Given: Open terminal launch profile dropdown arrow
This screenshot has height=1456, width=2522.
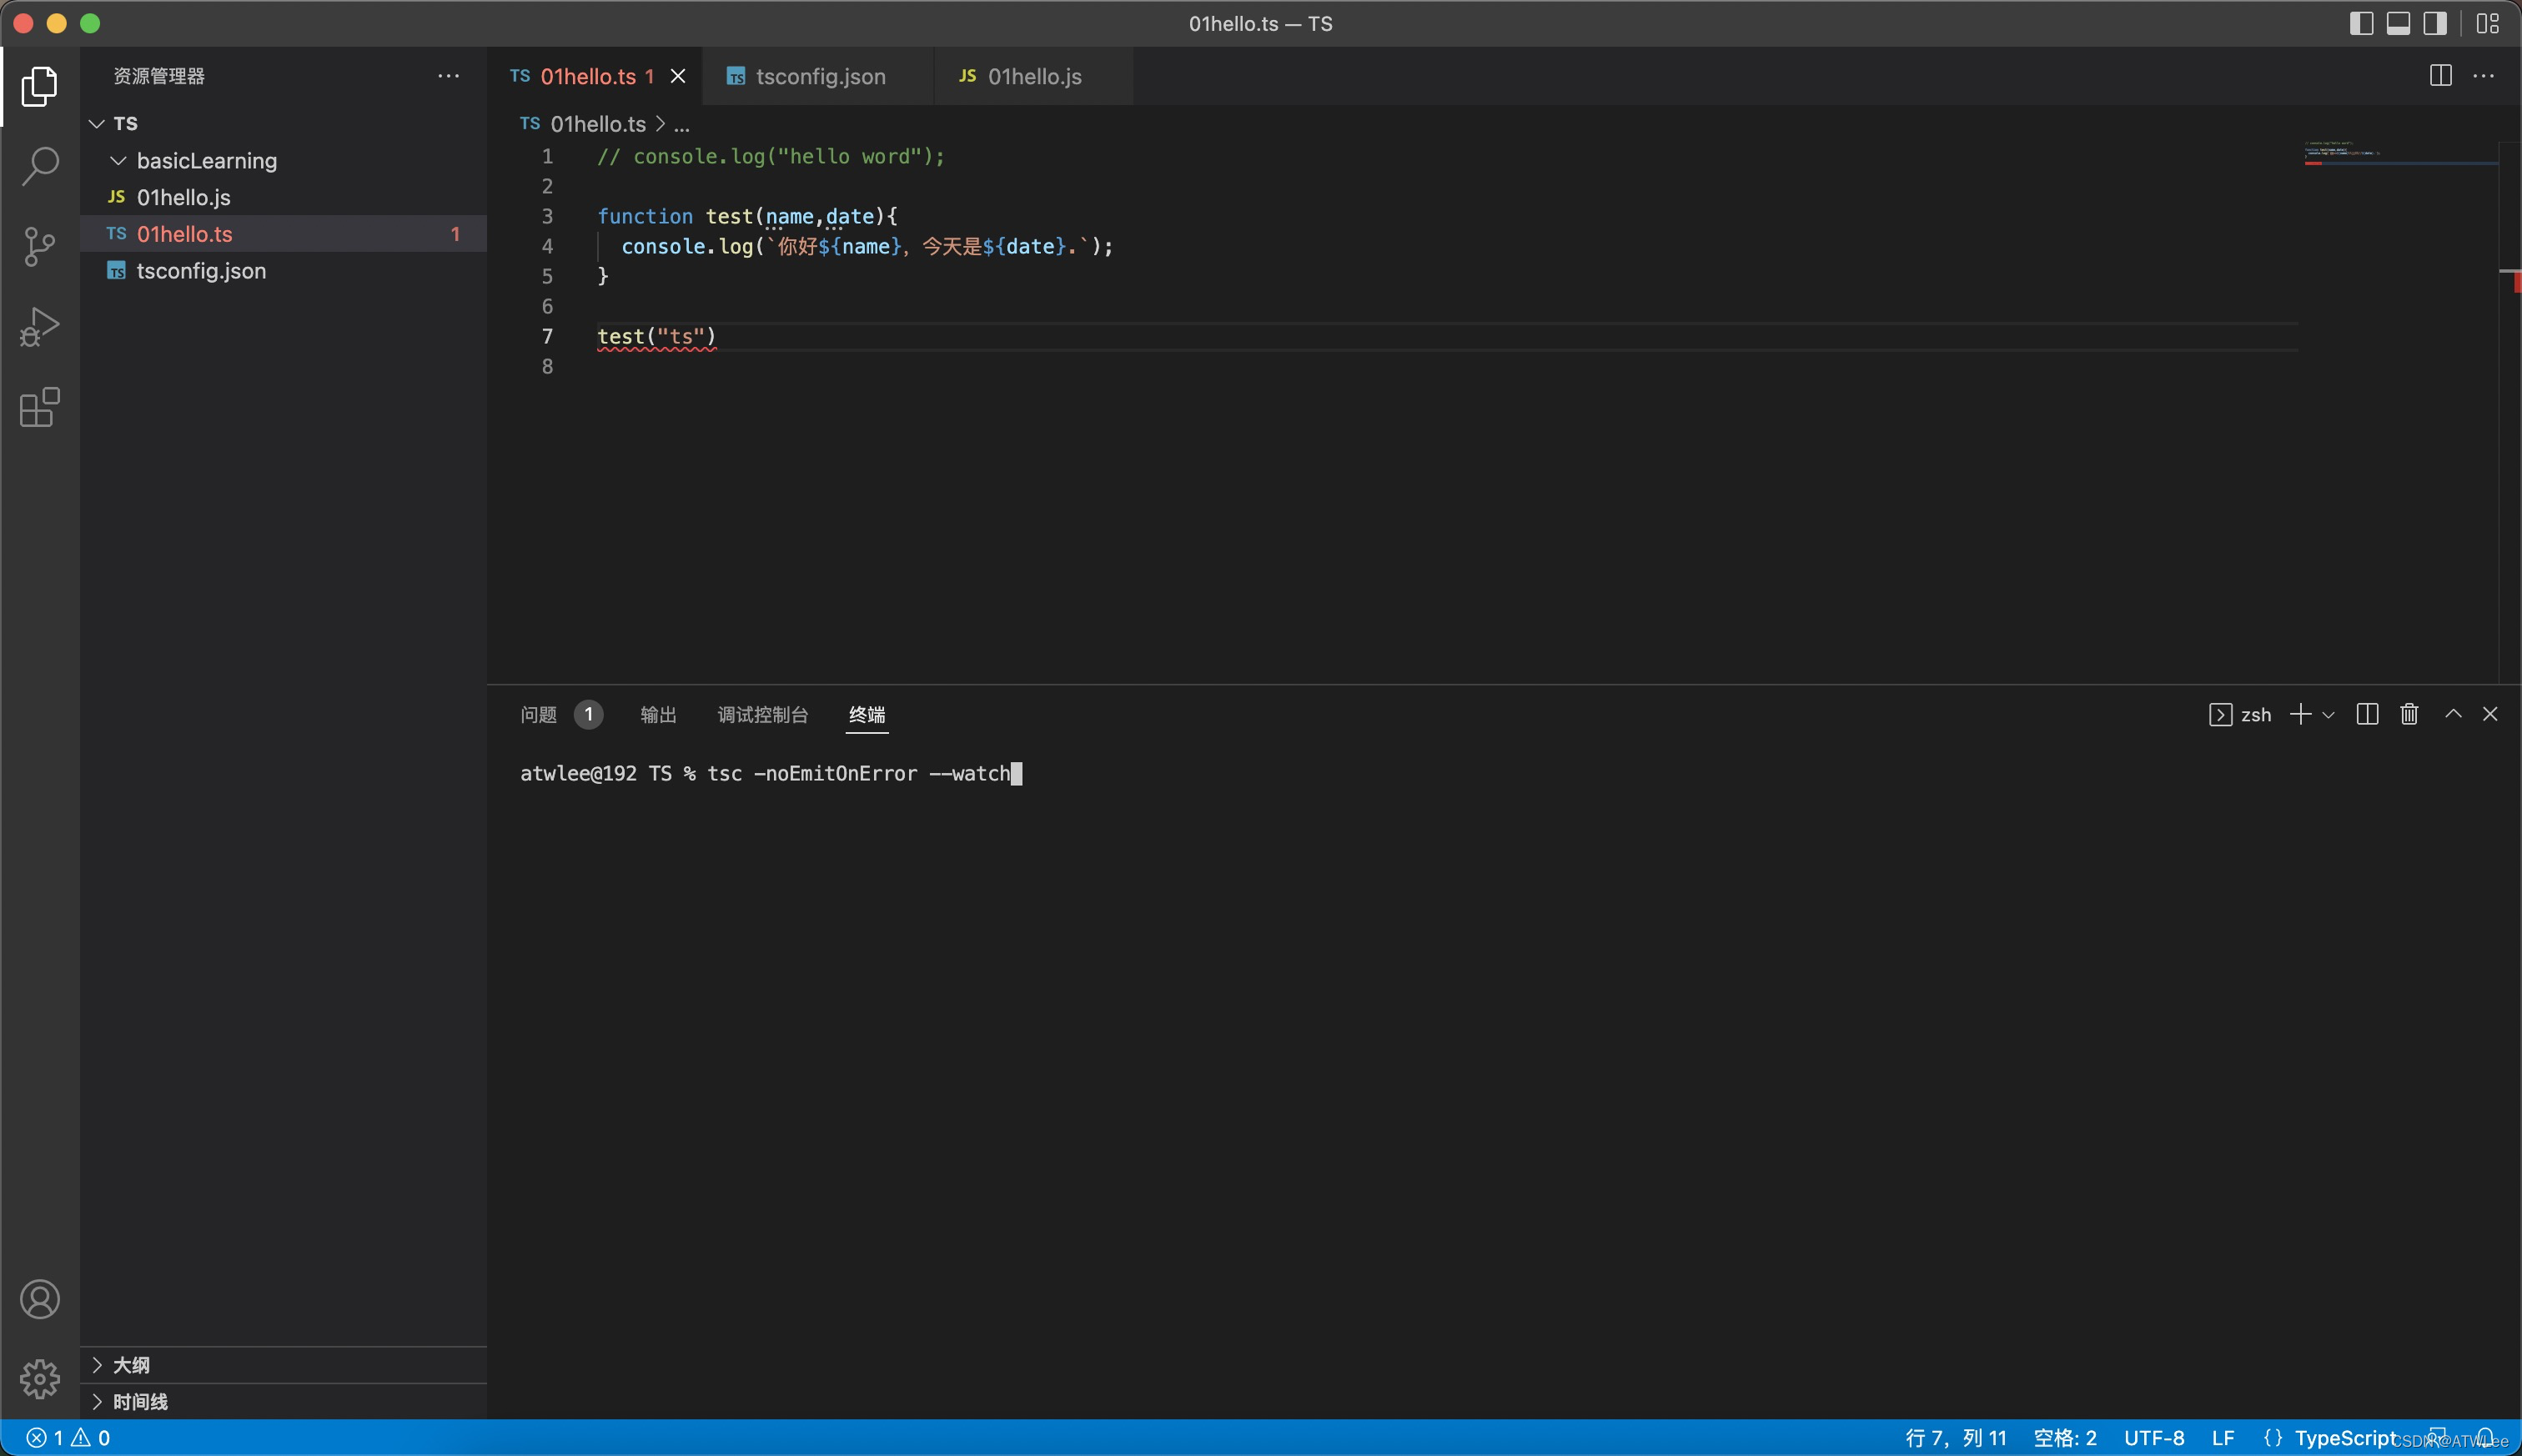Looking at the screenshot, I should 2328,715.
